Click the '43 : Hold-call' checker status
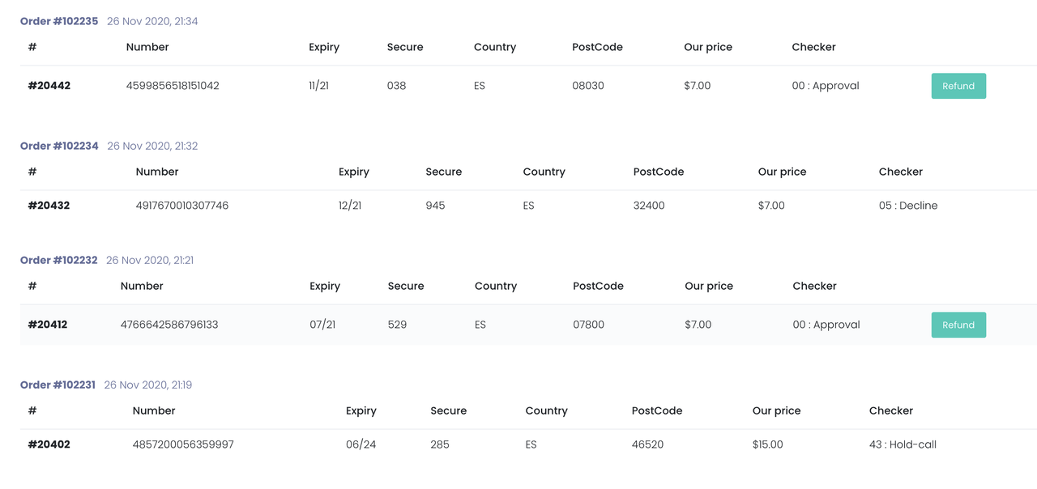1037x489 pixels. [x=903, y=444]
